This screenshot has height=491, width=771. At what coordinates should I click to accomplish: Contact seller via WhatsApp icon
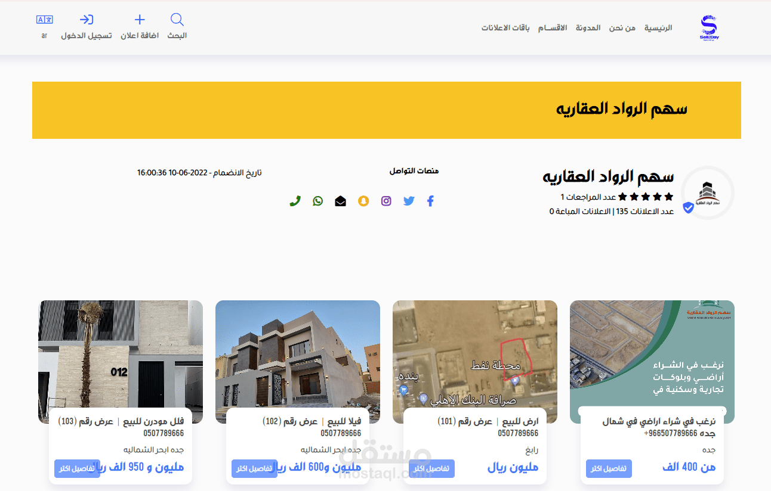point(317,201)
